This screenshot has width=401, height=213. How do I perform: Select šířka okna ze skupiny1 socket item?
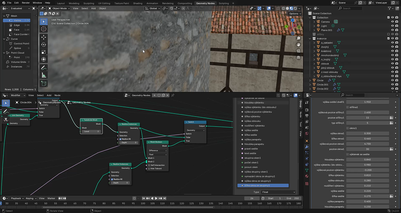(263, 185)
